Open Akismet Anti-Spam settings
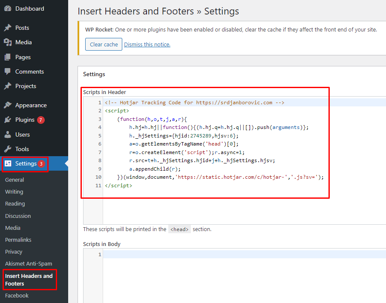 (x=29, y=264)
